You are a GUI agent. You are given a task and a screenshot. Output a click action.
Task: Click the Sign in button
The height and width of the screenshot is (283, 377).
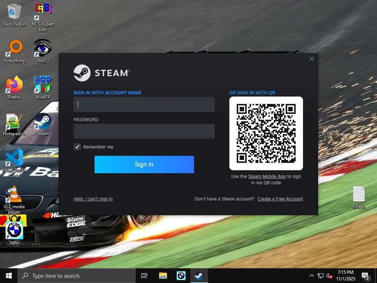point(144,165)
